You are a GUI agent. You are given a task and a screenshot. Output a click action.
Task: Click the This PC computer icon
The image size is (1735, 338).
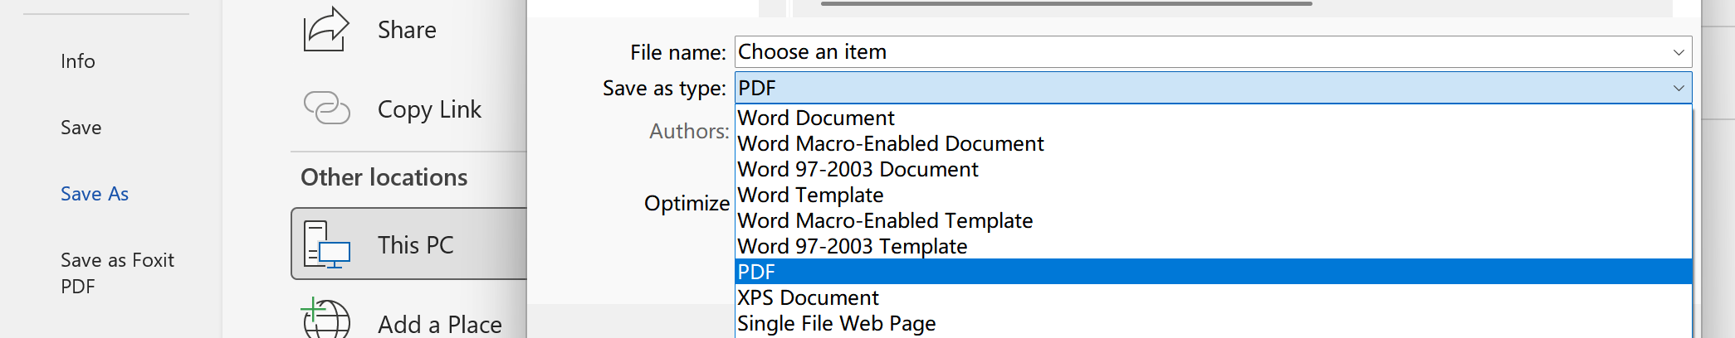326,244
